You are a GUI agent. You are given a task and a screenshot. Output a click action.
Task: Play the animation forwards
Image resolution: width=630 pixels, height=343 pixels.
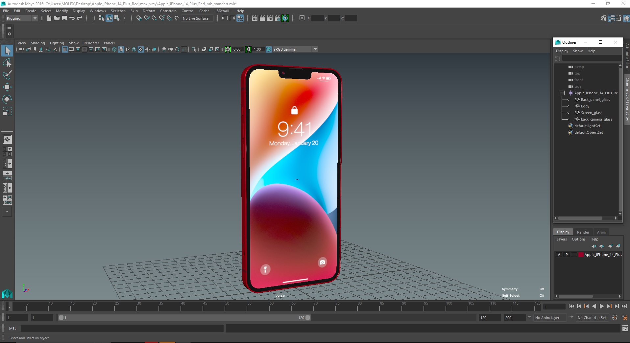click(x=601, y=306)
